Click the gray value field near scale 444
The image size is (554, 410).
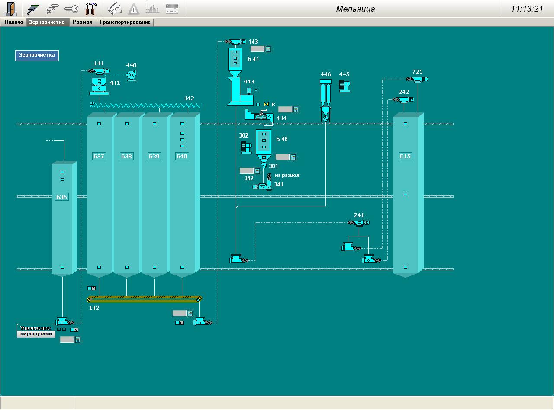(285, 109)
